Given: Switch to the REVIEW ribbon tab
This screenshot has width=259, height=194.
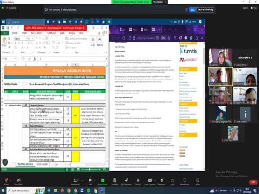Looking at the screenshot, I should (71, 33).
